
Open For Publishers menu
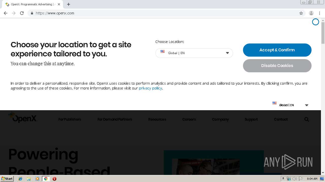70,119
